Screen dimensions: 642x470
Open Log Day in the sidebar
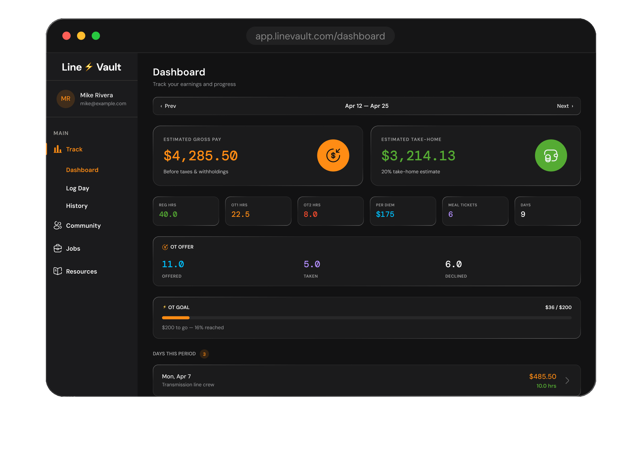pyautogui.click(x=78, y=188)
